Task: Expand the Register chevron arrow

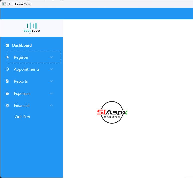Action: (51, 57)
